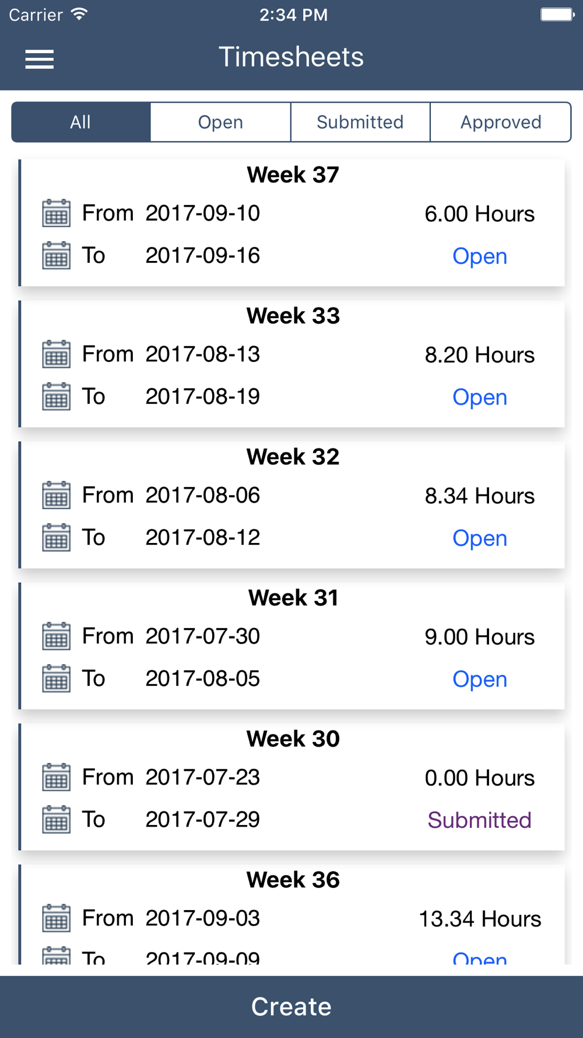Tap Submitted status for Week 30
This screenshot has width=583, height=1038.
tap(479, 820)
